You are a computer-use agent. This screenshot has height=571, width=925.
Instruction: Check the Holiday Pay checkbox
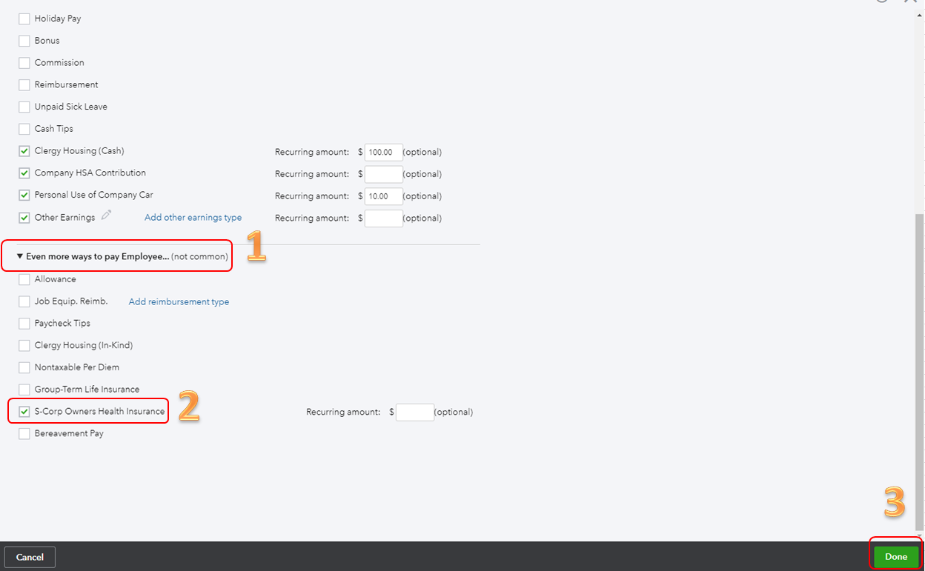pos(24,19)
